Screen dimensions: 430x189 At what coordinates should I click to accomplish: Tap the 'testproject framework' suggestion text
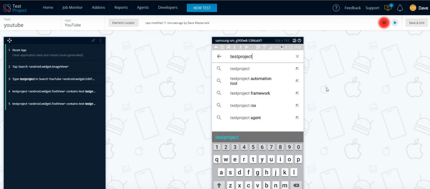(250, 93)
